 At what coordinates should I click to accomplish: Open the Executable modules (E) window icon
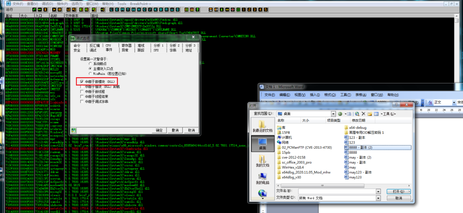pos(117,9)
